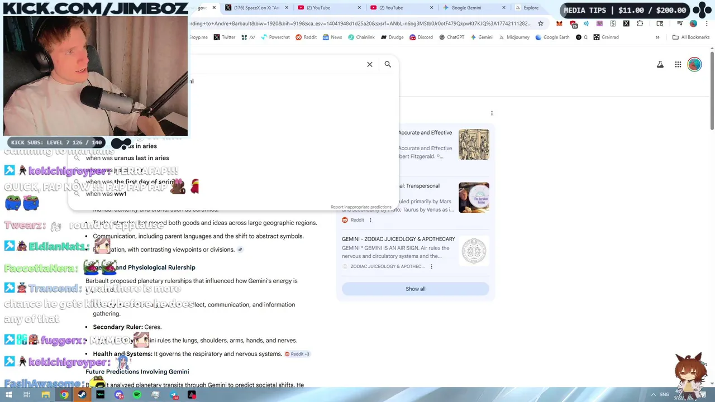Click the page vertical scrollbar
Image resolution: width=715 pixels, height=402 pixels.
[712, 90]
